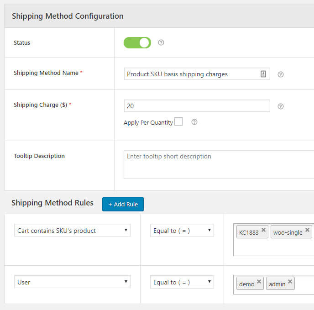Click the Tooltip Description text area
This screenshot has width=314, height=310.
point(219,165)
